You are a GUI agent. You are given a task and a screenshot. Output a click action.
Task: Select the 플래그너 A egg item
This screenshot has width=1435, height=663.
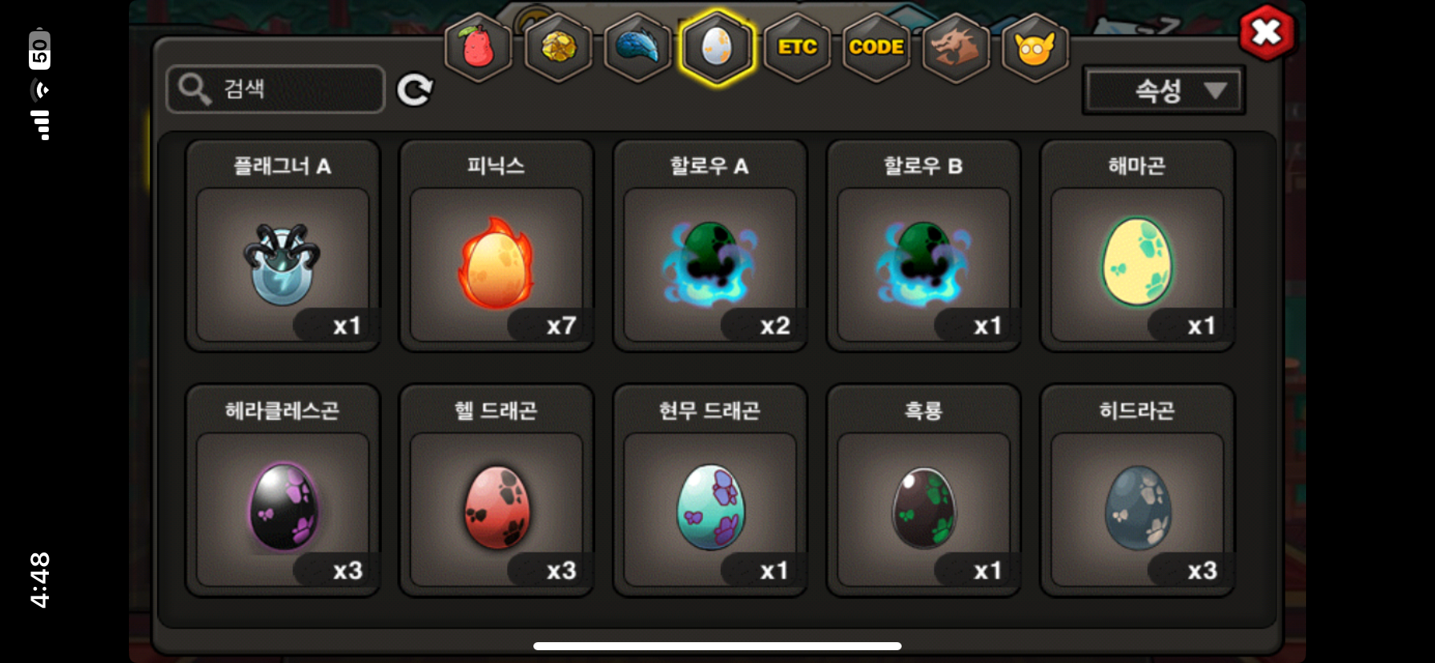pos(283,246)
